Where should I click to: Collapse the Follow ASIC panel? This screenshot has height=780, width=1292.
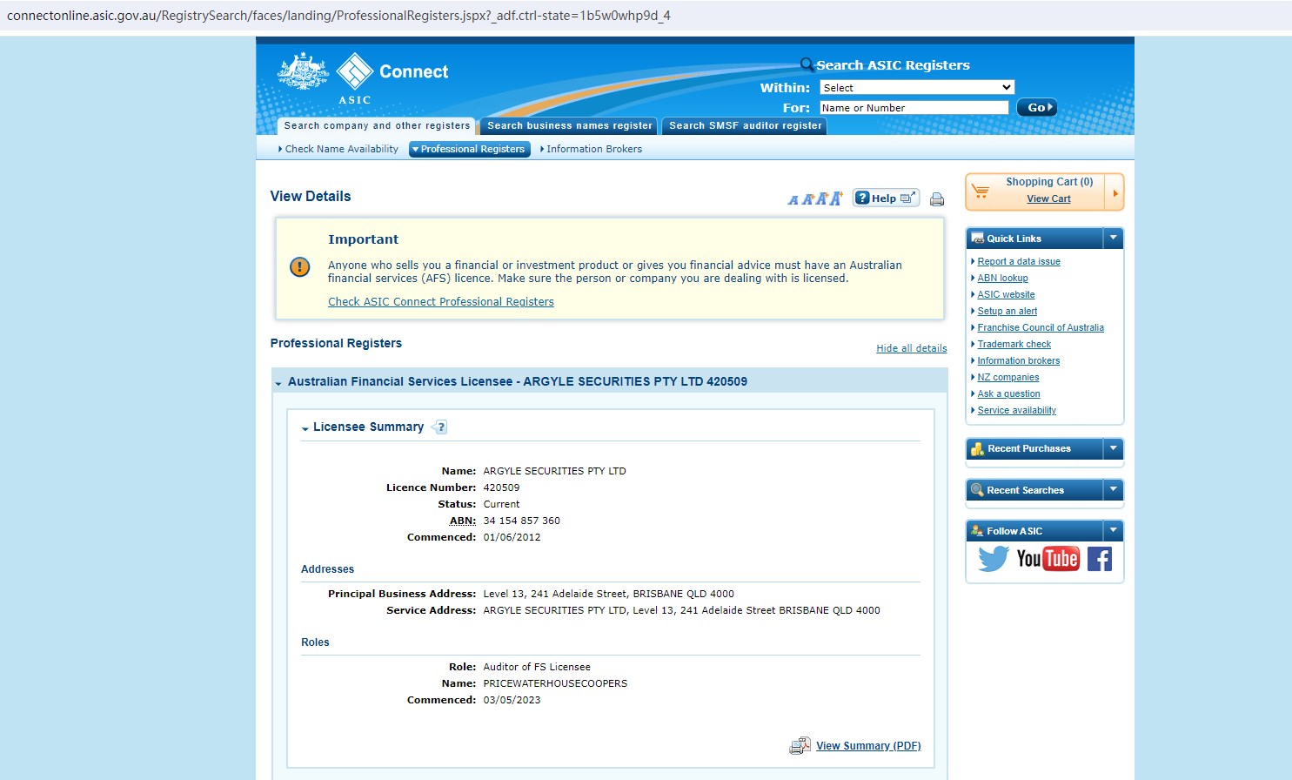click(x=1113, y=530)
